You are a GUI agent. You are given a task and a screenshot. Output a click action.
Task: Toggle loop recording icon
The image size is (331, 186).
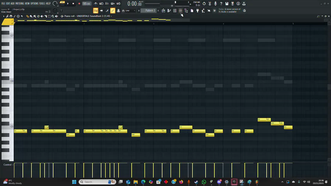click(118, 4)
